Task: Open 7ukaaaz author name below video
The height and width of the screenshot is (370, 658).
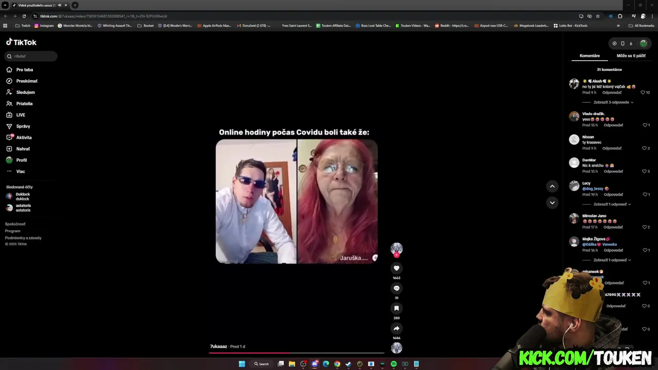Action: click(218, 346)
